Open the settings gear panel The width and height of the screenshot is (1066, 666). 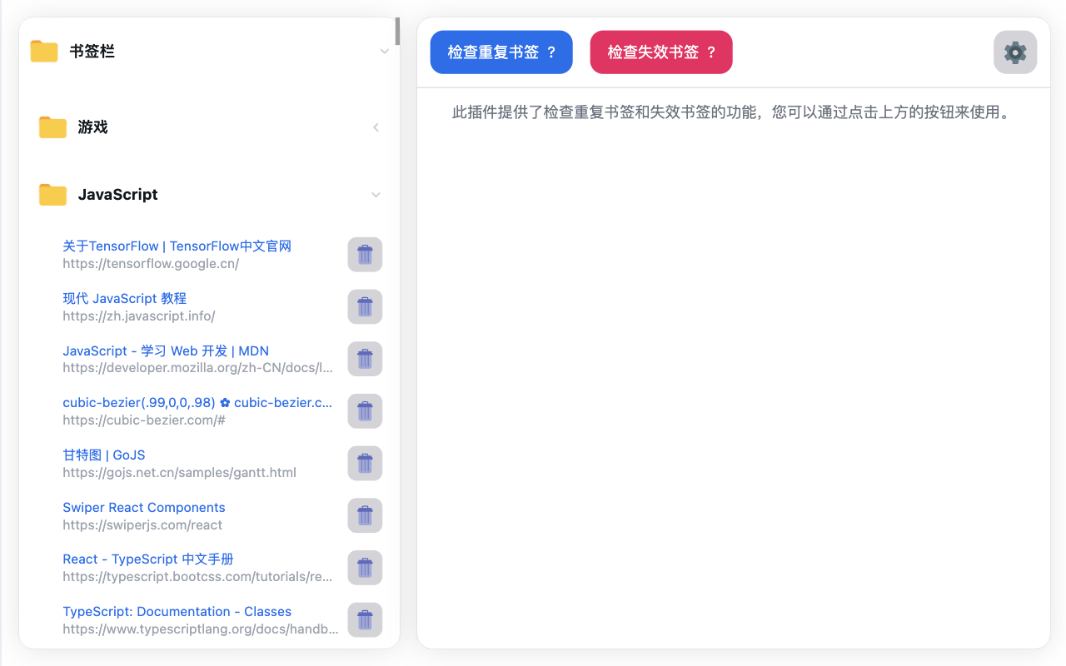point(1014,52)
